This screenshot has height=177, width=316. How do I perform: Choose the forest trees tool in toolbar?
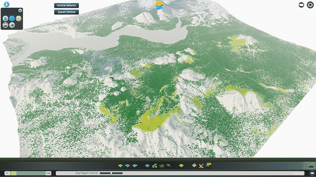click(x=155, y=166)
